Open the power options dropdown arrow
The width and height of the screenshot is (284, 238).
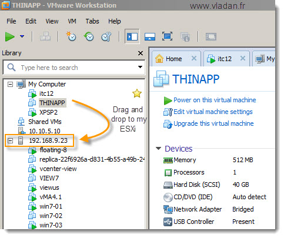(x=22, y=36)
